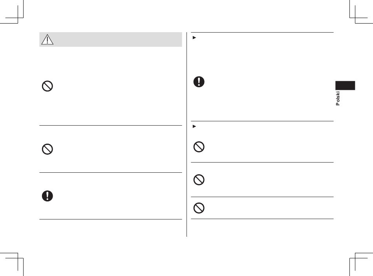Click the last prohibition icon in right column
Screen dimensions: 373x276
coord(199,208)
